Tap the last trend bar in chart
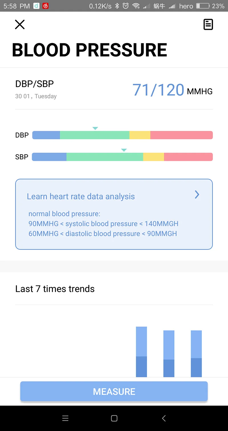The image size is (228, 431). 196,354
